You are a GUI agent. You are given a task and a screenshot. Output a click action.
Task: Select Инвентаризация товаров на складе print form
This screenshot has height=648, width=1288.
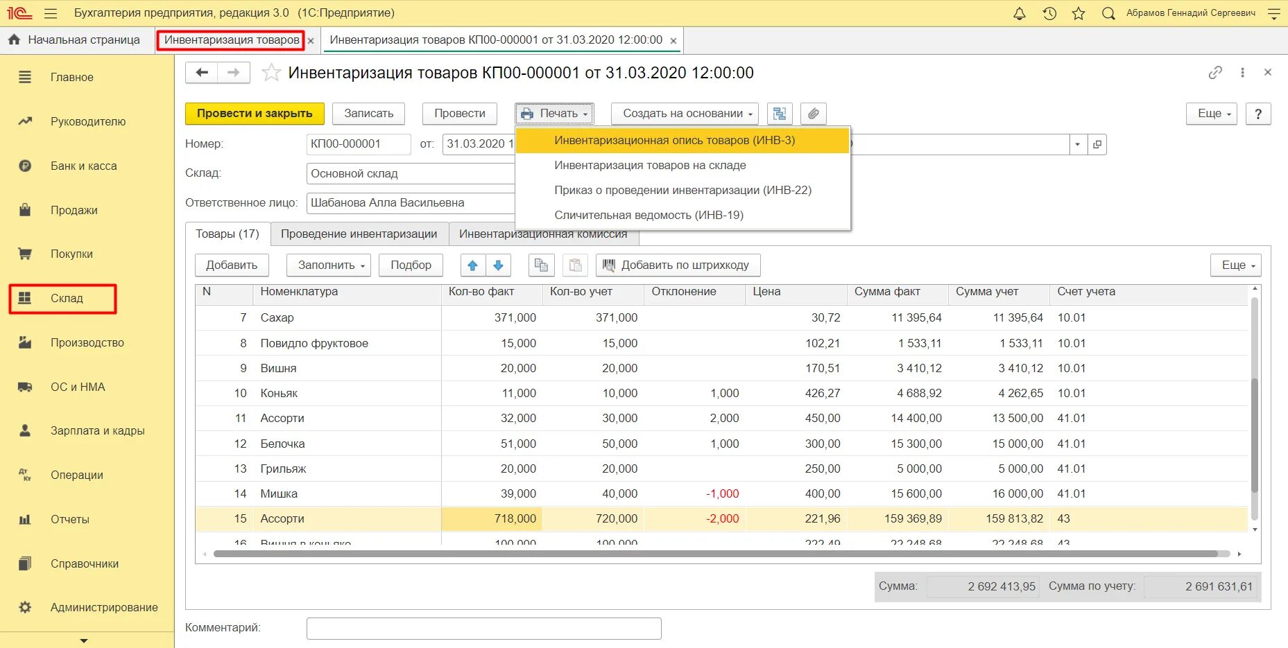coord(683,166)
